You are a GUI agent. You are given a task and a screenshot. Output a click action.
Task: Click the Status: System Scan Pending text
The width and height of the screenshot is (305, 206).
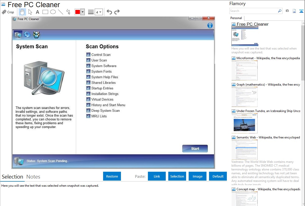point(47,161)
